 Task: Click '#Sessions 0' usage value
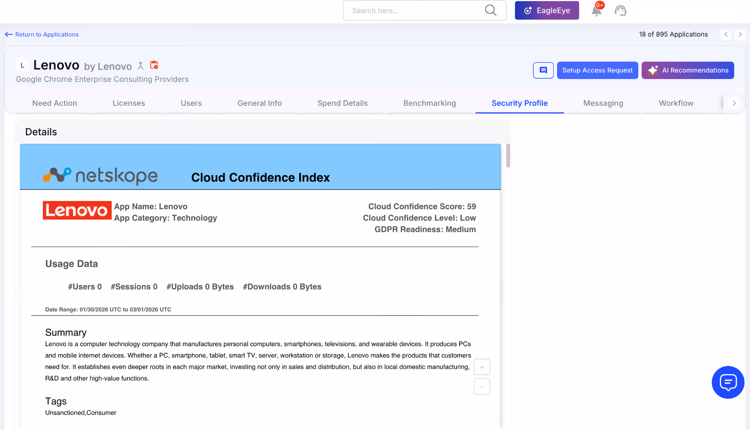134,287
